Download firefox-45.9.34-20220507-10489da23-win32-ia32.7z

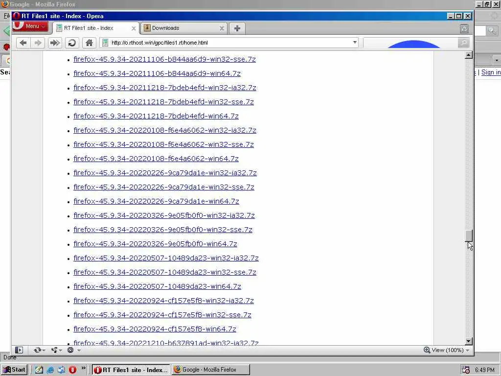point(166,258)
